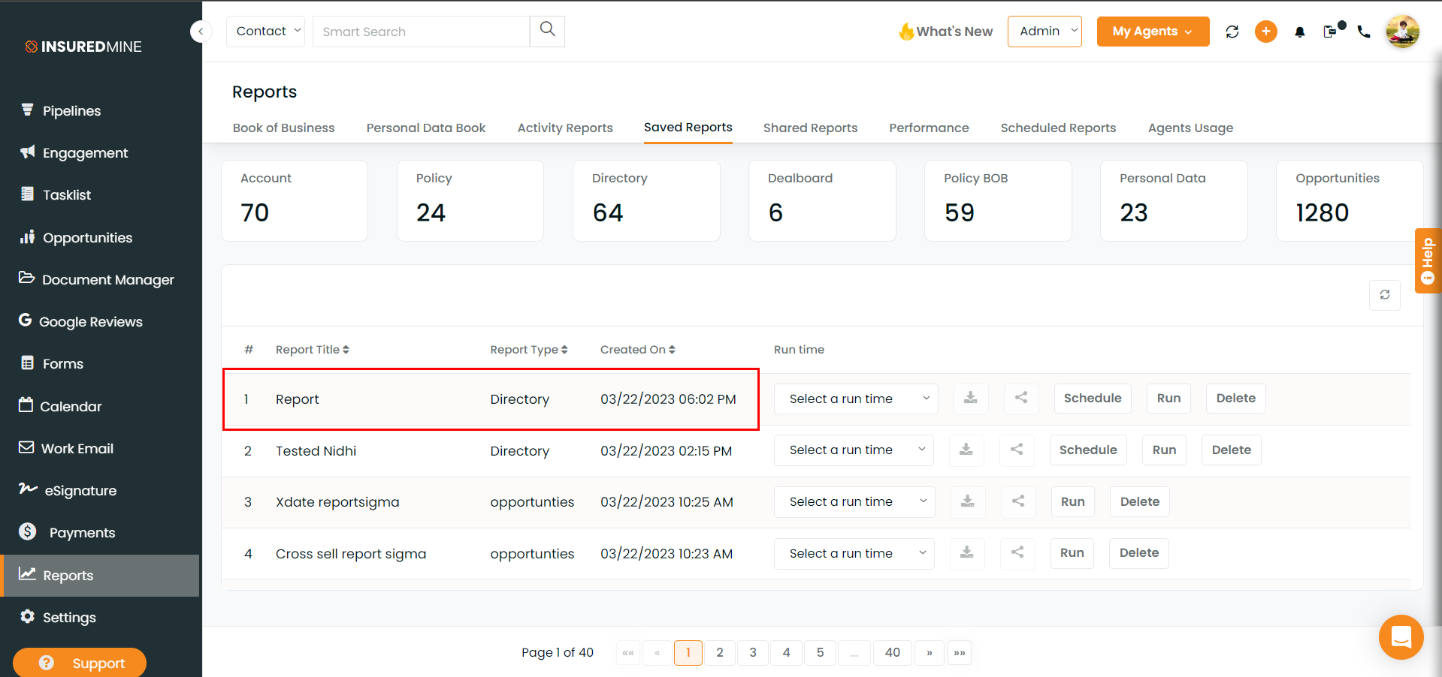Open Work Email in sidebar

[x=77, y=449]
